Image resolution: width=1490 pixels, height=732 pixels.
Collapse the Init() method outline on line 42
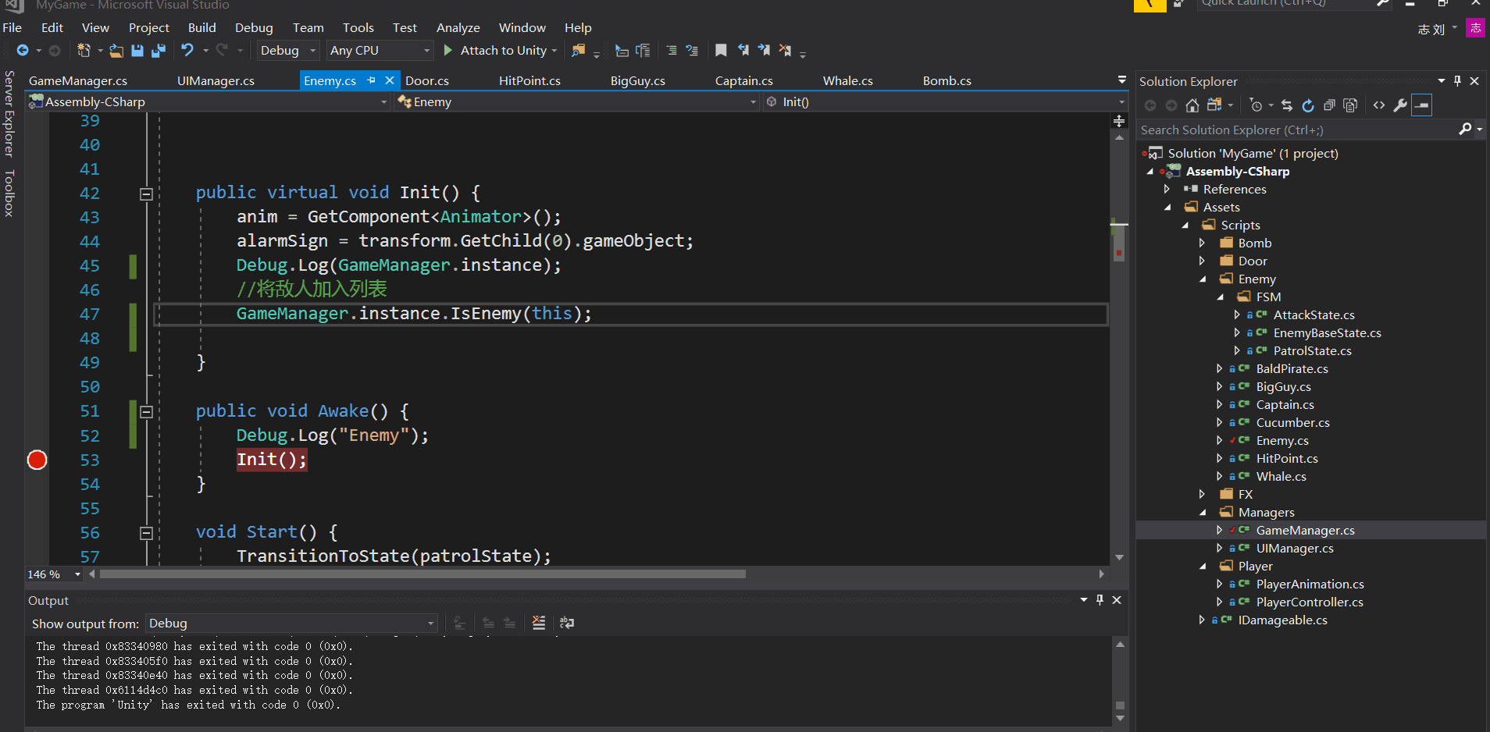[x=146, y=194]
